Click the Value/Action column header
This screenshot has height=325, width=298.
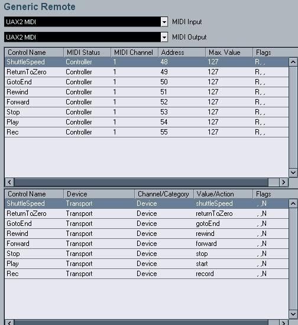click(x=223, y=194)
